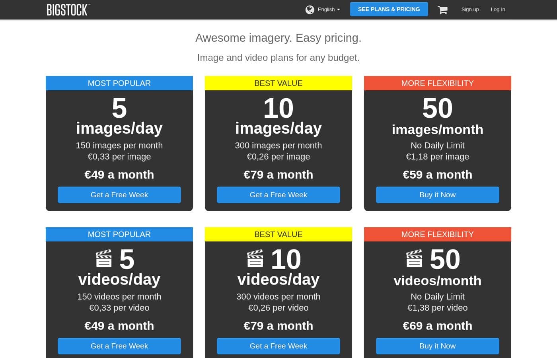557x358 pixels.
Task: Click clapperboard icon on 5 videos/day plan
Action: click(x=104, y=259)
